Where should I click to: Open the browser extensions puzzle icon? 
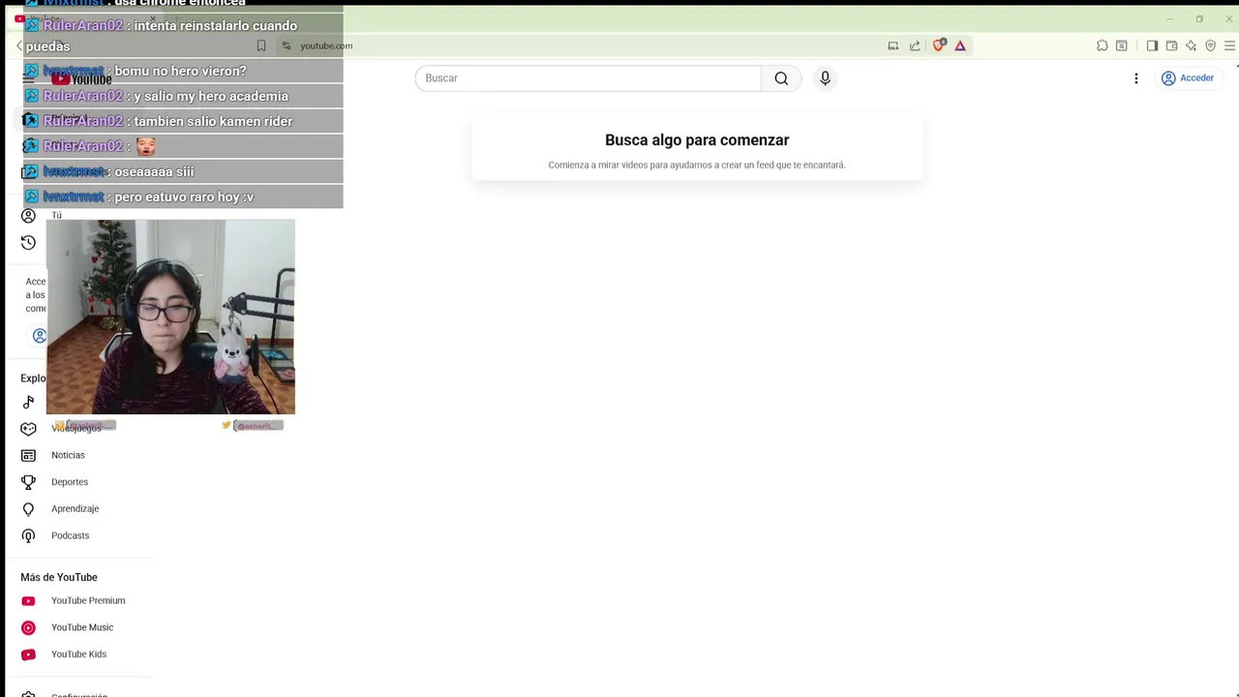(x=1102, y=45)
